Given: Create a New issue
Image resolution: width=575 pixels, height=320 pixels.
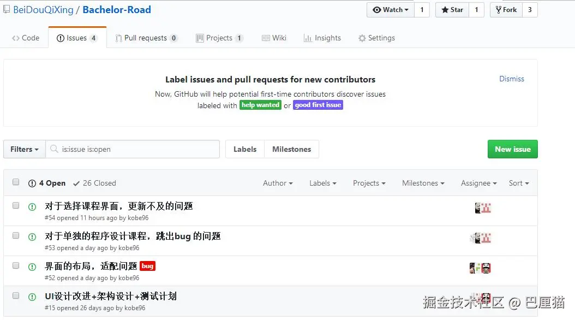Looking at the screenshot, I should point(513,149).
